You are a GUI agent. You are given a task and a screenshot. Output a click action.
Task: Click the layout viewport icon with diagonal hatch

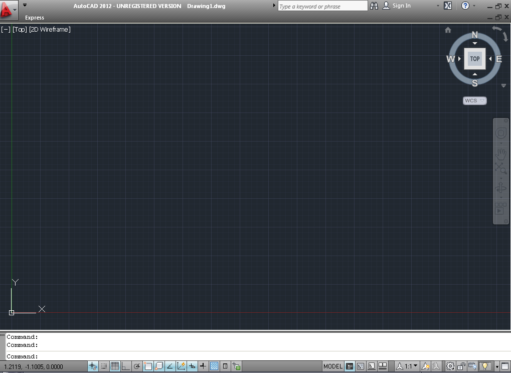(x=361, y=366)
